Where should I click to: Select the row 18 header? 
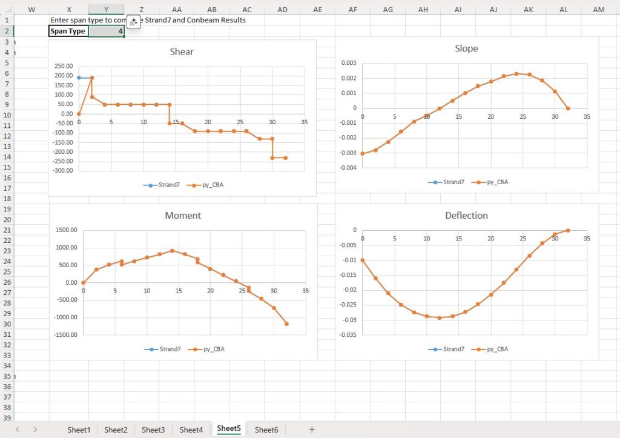pyautogui.click(x=7, y=199)
